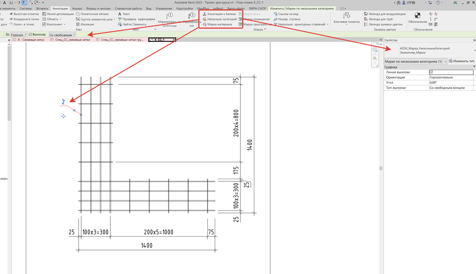Open the Анализ ribbon tab

point(77,8)
